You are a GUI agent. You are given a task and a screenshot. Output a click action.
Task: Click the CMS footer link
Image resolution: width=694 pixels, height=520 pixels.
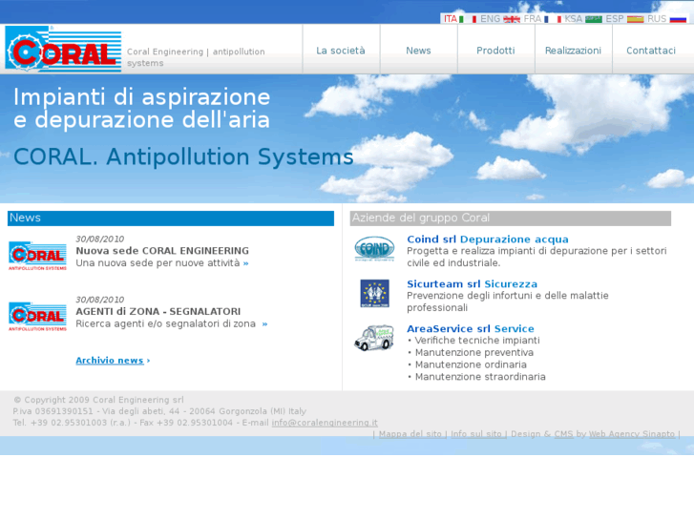[x=563, y=434]
